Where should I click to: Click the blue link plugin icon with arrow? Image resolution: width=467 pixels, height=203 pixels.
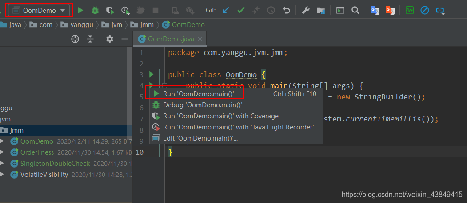click(440, 11)
